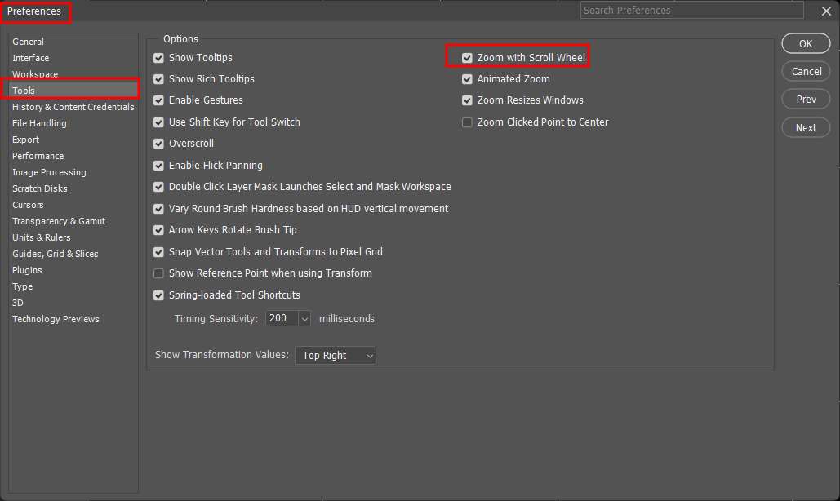Go to next section with Next
Image resolution: width=840 pixels, height=501 pixels.
coord(806,128)
